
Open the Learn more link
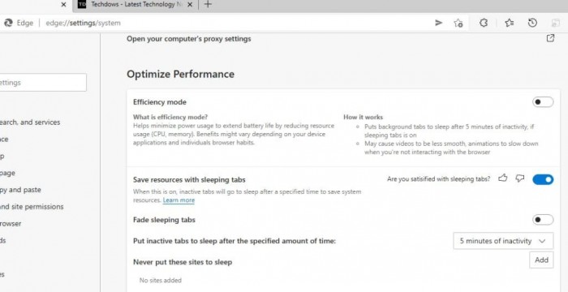pos(179,200)
